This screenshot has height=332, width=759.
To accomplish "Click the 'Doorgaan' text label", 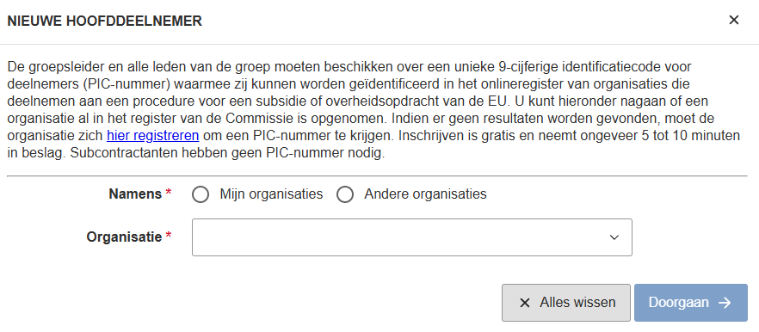I will (x=679, y=303).
